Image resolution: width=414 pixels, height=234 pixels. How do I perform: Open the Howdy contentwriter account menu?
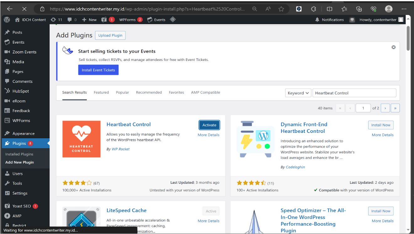(381, 19)
